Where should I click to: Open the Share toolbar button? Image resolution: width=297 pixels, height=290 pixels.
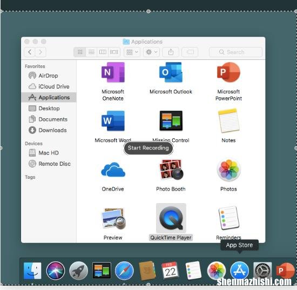point(171,52)
